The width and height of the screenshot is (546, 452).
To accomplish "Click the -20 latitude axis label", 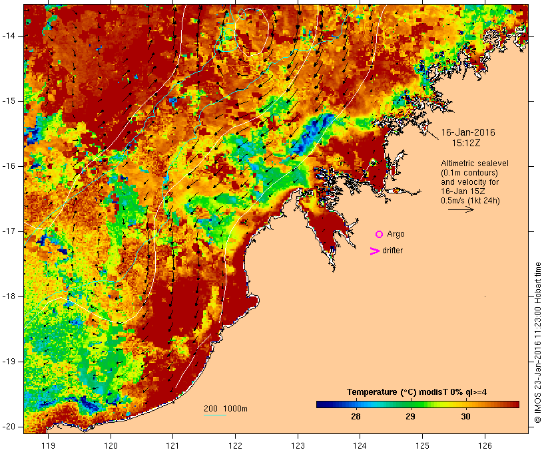I will 9,427.
